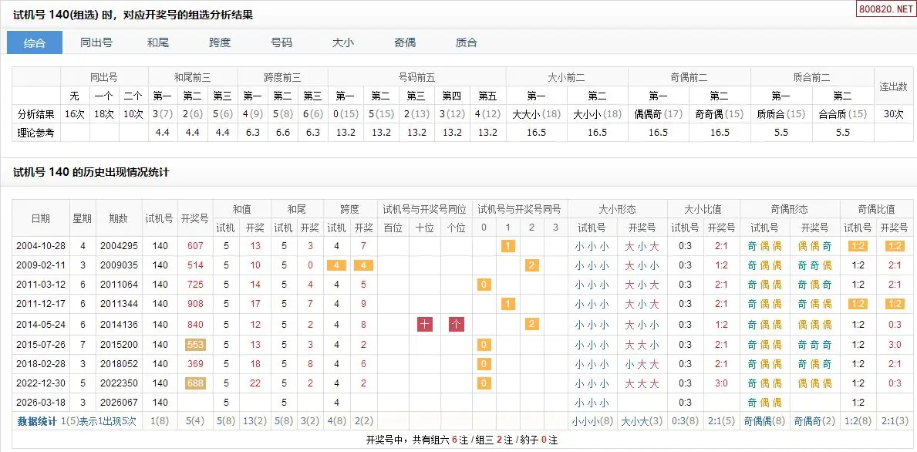Open the 和尾 analysis tab
Screen dimensions: 917x452
[x=158, y=43]
